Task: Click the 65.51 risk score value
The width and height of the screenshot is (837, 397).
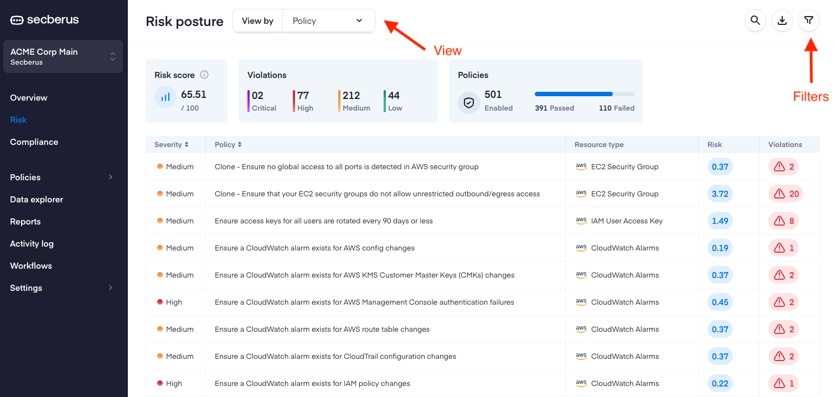Action: coord(194,95)
